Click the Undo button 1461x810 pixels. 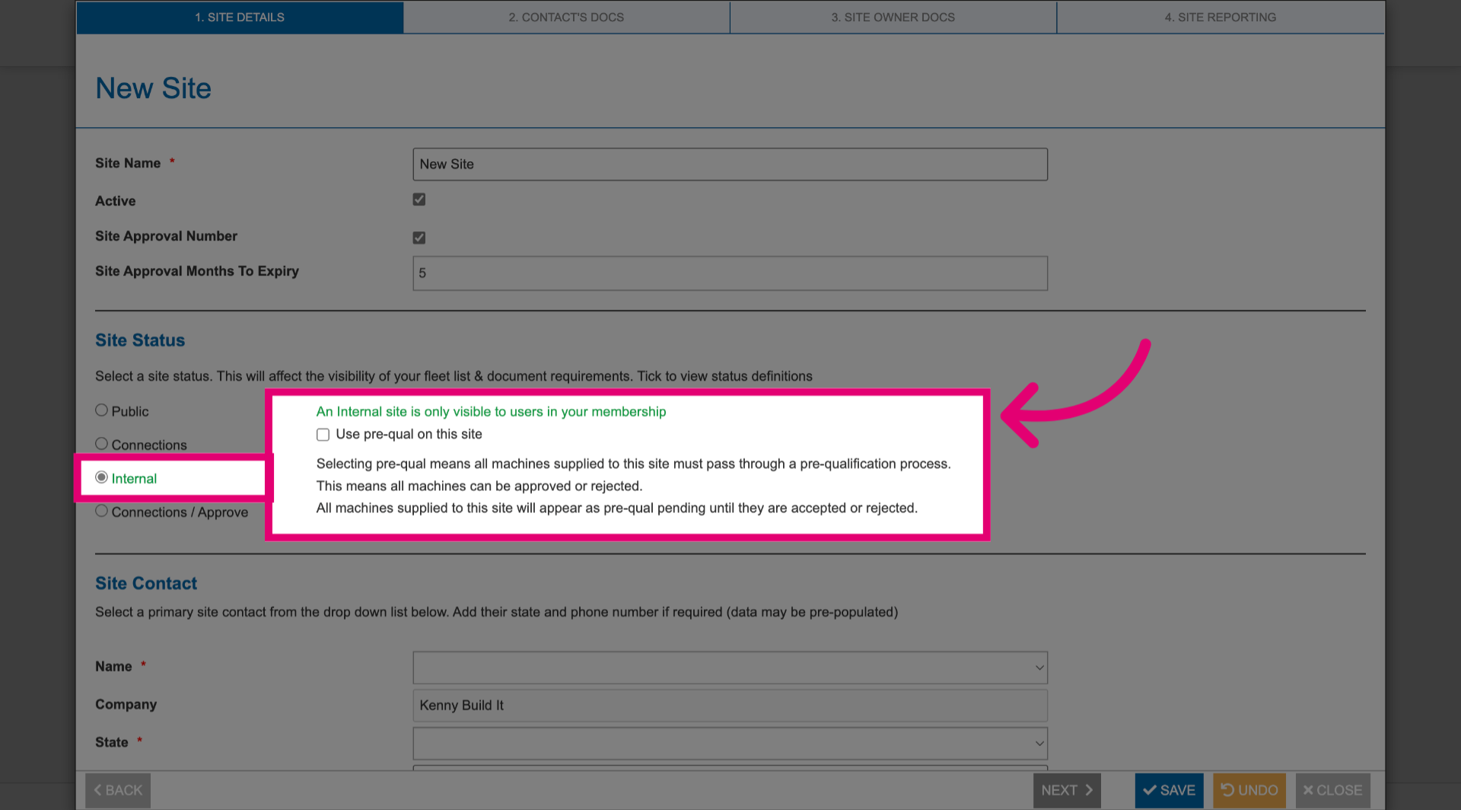click(1249, 790)
